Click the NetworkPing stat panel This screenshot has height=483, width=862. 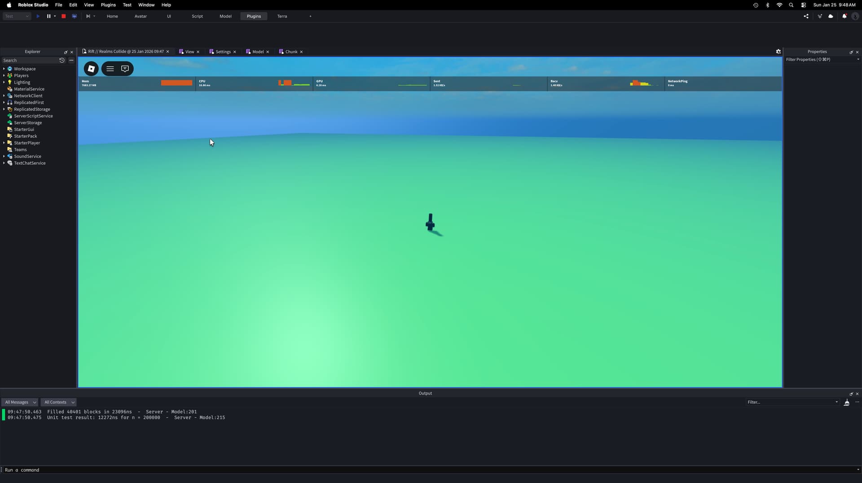tap(723, 83)
